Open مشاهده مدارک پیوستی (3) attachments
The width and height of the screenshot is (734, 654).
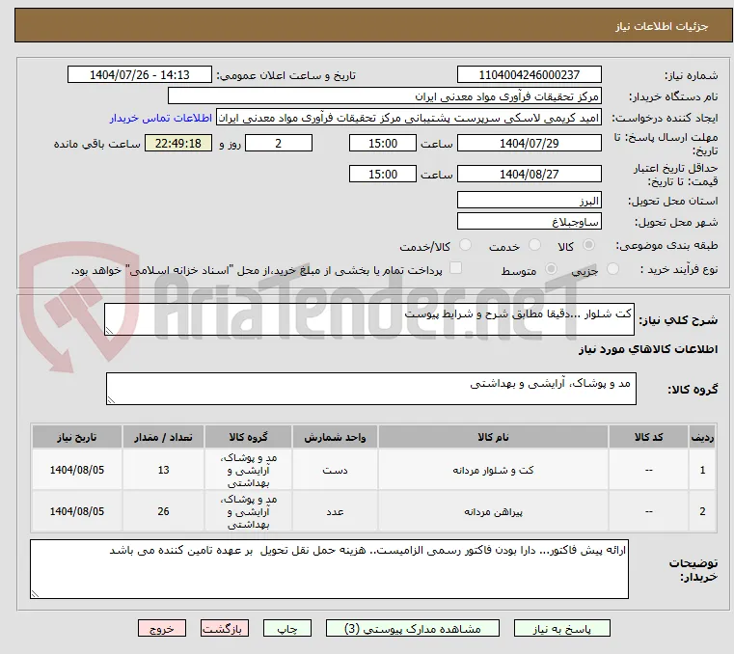(413, 628)
